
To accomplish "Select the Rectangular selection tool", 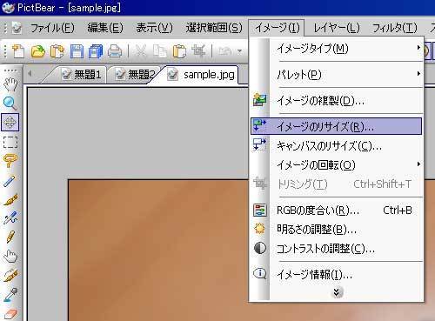I will (x=10, y=142).
